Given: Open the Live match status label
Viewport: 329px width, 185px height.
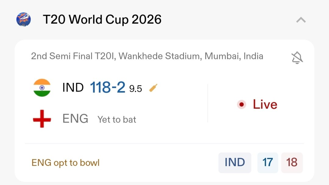Looking at the screenshot, I should point(265,104).
